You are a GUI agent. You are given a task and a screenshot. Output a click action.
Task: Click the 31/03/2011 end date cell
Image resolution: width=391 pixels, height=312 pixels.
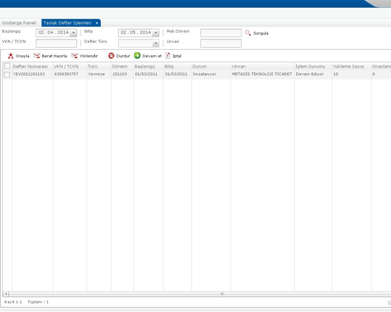(176, 74)
